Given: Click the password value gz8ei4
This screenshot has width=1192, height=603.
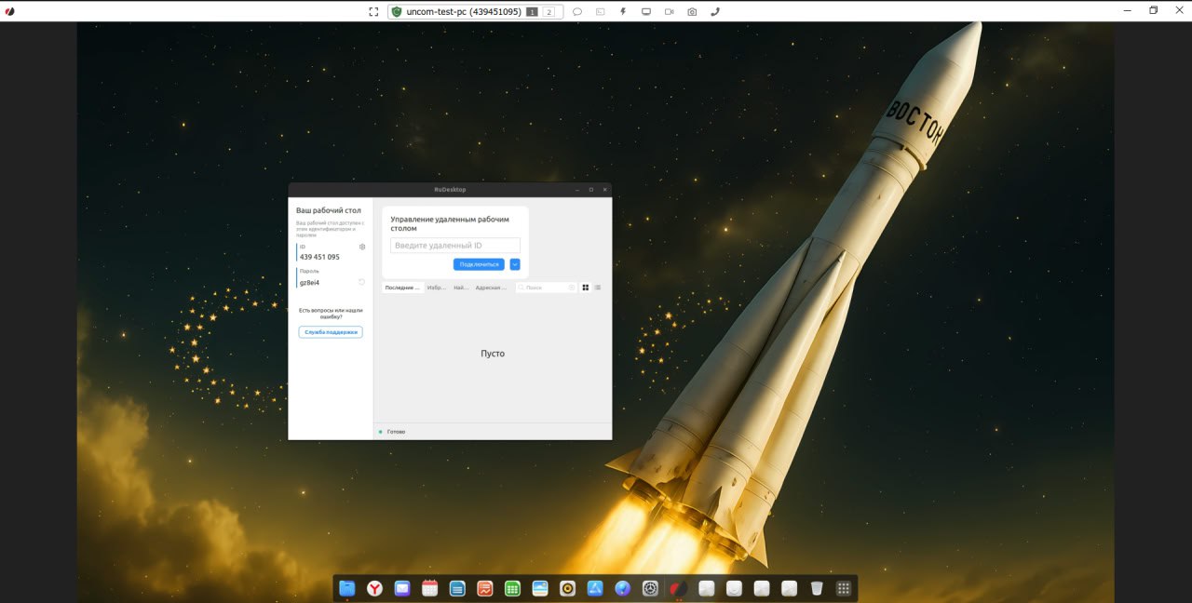Looking at the screenshot, I should (x=309, y=282).
